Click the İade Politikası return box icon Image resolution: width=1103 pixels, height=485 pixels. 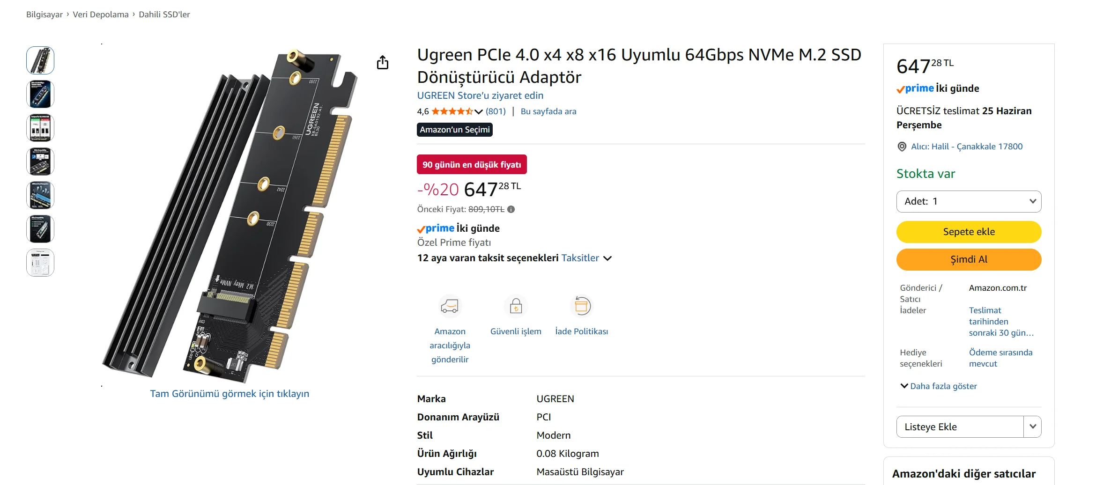pyautogui.click(x=582, y=306)
